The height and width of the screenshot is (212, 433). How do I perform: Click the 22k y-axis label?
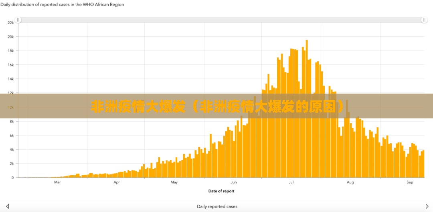pos(11,23)
